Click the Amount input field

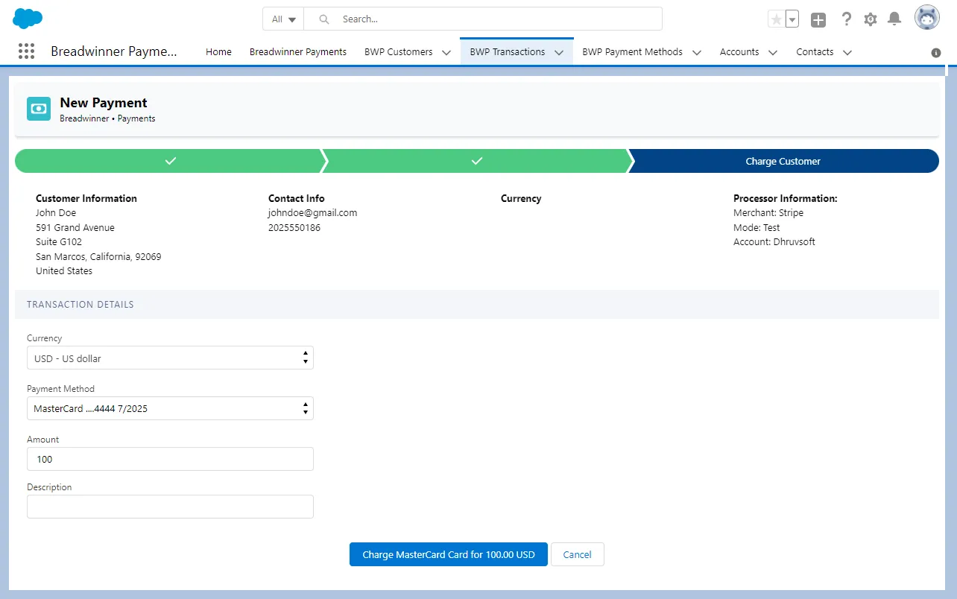click(170, 459)
